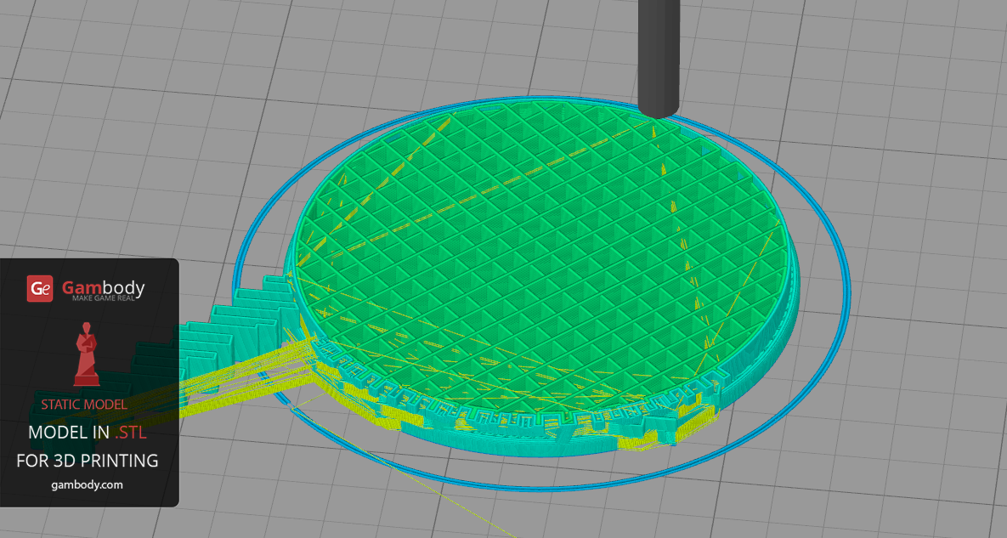The image size is (1007, 538).
Task: Click the FOR 3D PRINTING caption
Action: click(87, 461)
